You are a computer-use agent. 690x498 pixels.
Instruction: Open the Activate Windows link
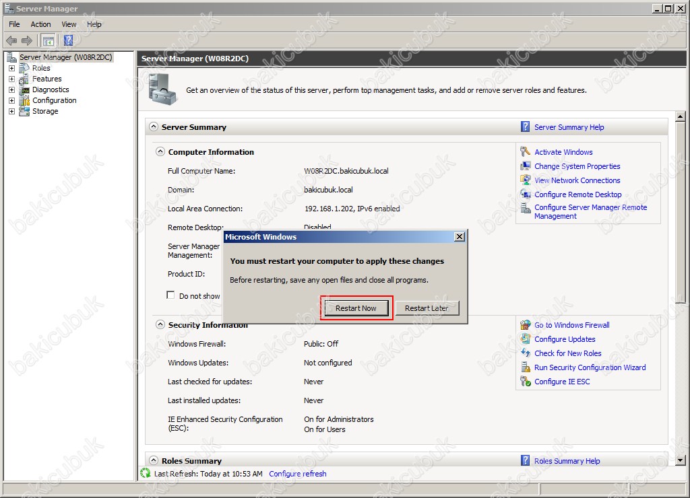click(x=564, y=152)
